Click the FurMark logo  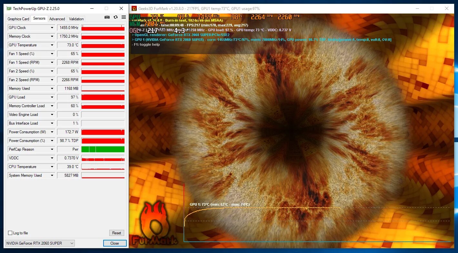pyautogui.click(x=155, y=223)
